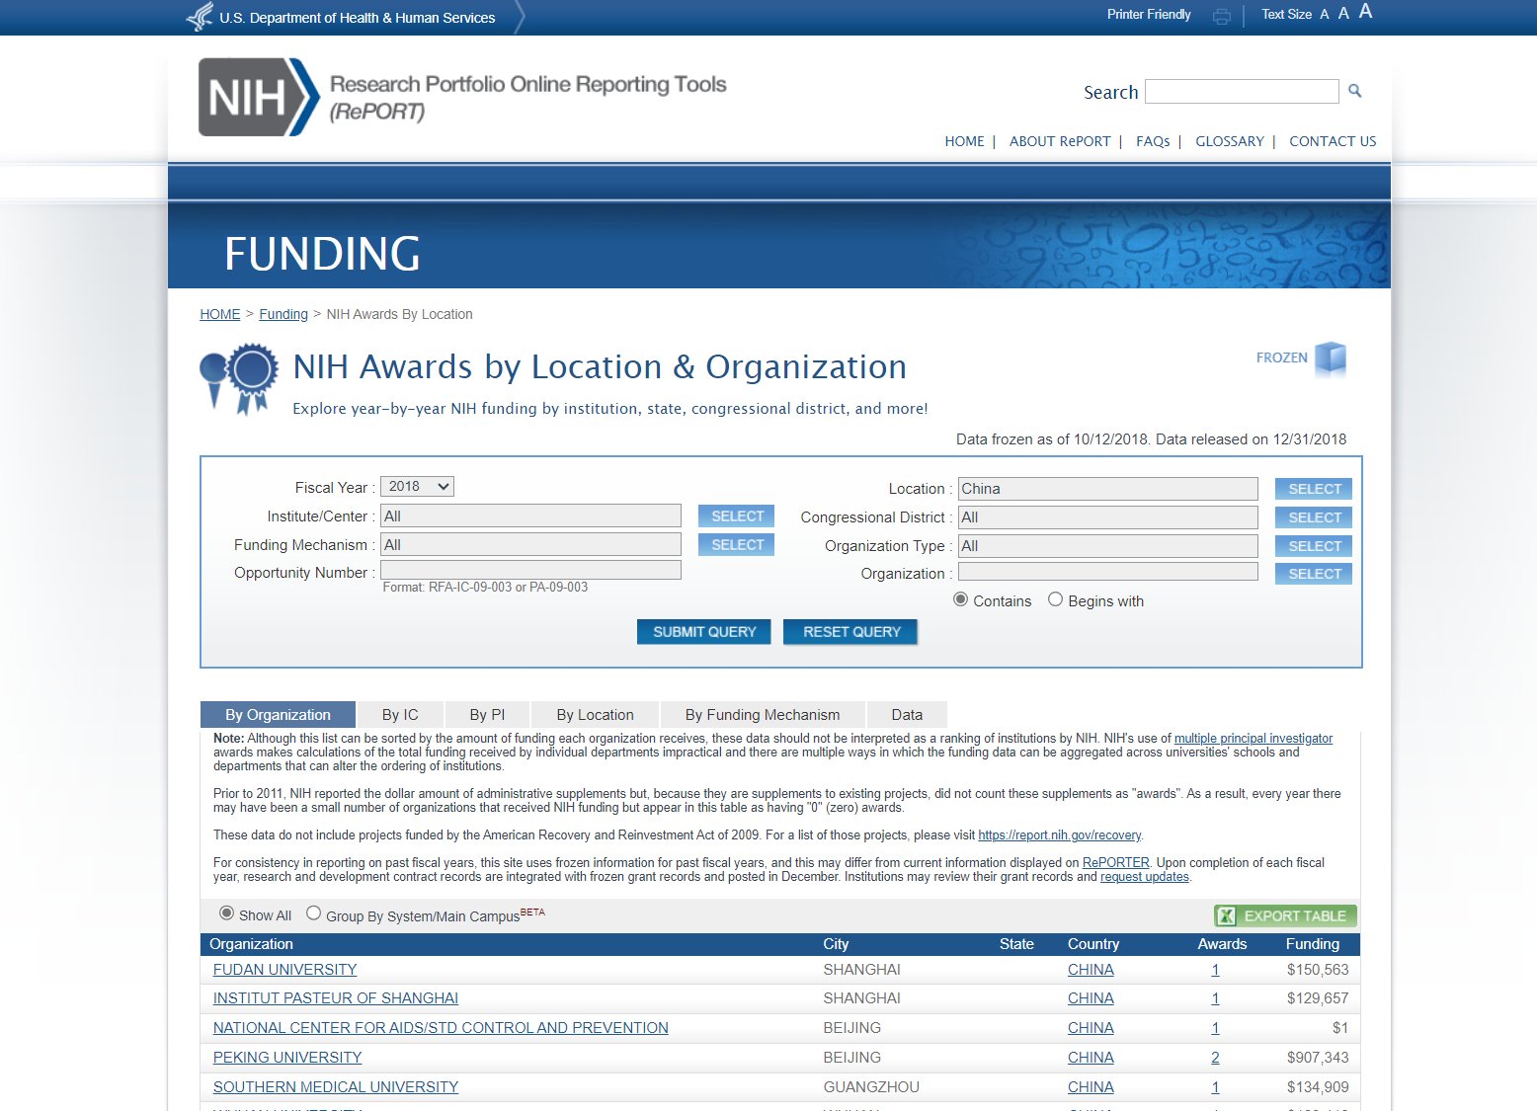Viewport: 1537px width, 1111px height.
Task: Switch to By Funding Mechanism tab
Action: (x=763, y=715)
